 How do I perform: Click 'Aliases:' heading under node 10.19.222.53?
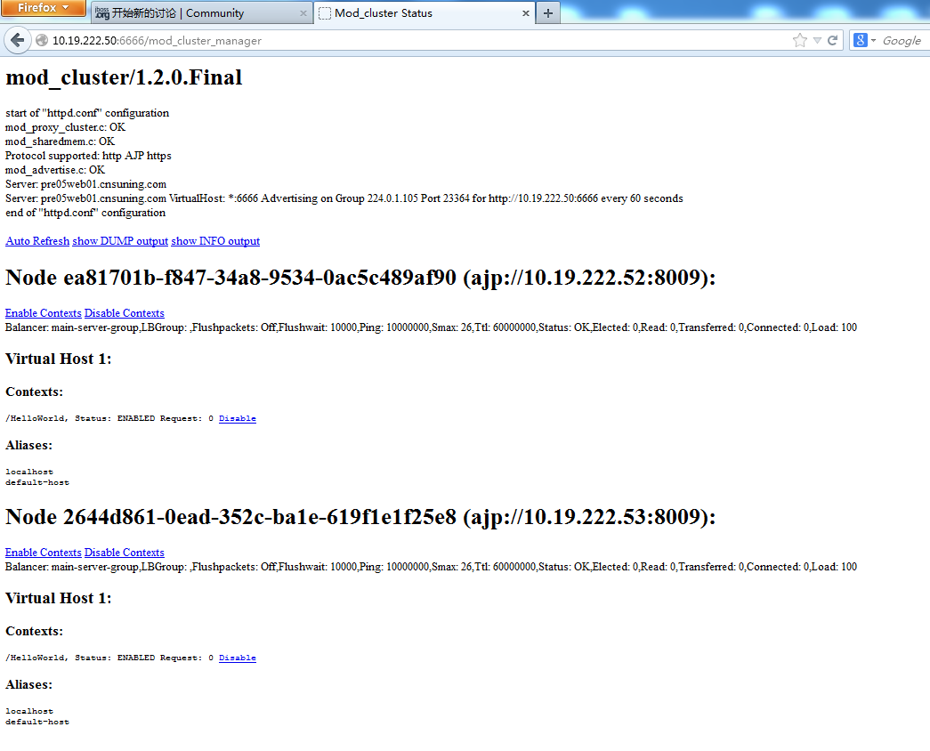pos(29,684)
